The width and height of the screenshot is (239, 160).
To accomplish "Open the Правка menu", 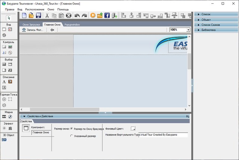I will (10, 9).
